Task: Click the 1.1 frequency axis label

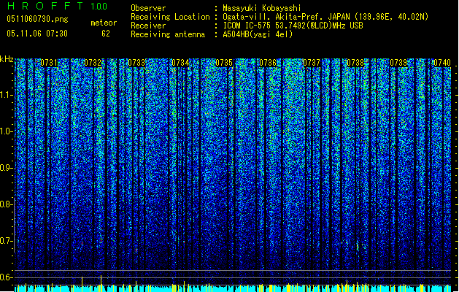Action: (x=6, y=95)
